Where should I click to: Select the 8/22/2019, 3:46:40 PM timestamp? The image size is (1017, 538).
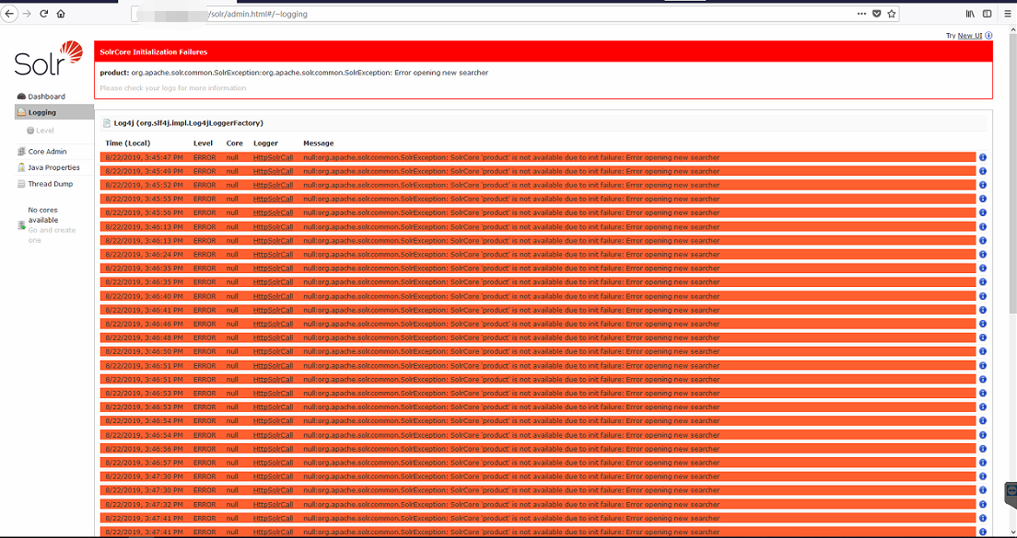[144, 296]
